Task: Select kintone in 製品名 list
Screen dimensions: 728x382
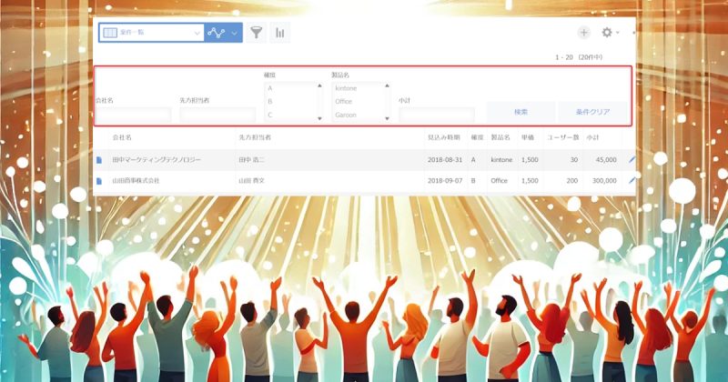Action: pos(358,88)
